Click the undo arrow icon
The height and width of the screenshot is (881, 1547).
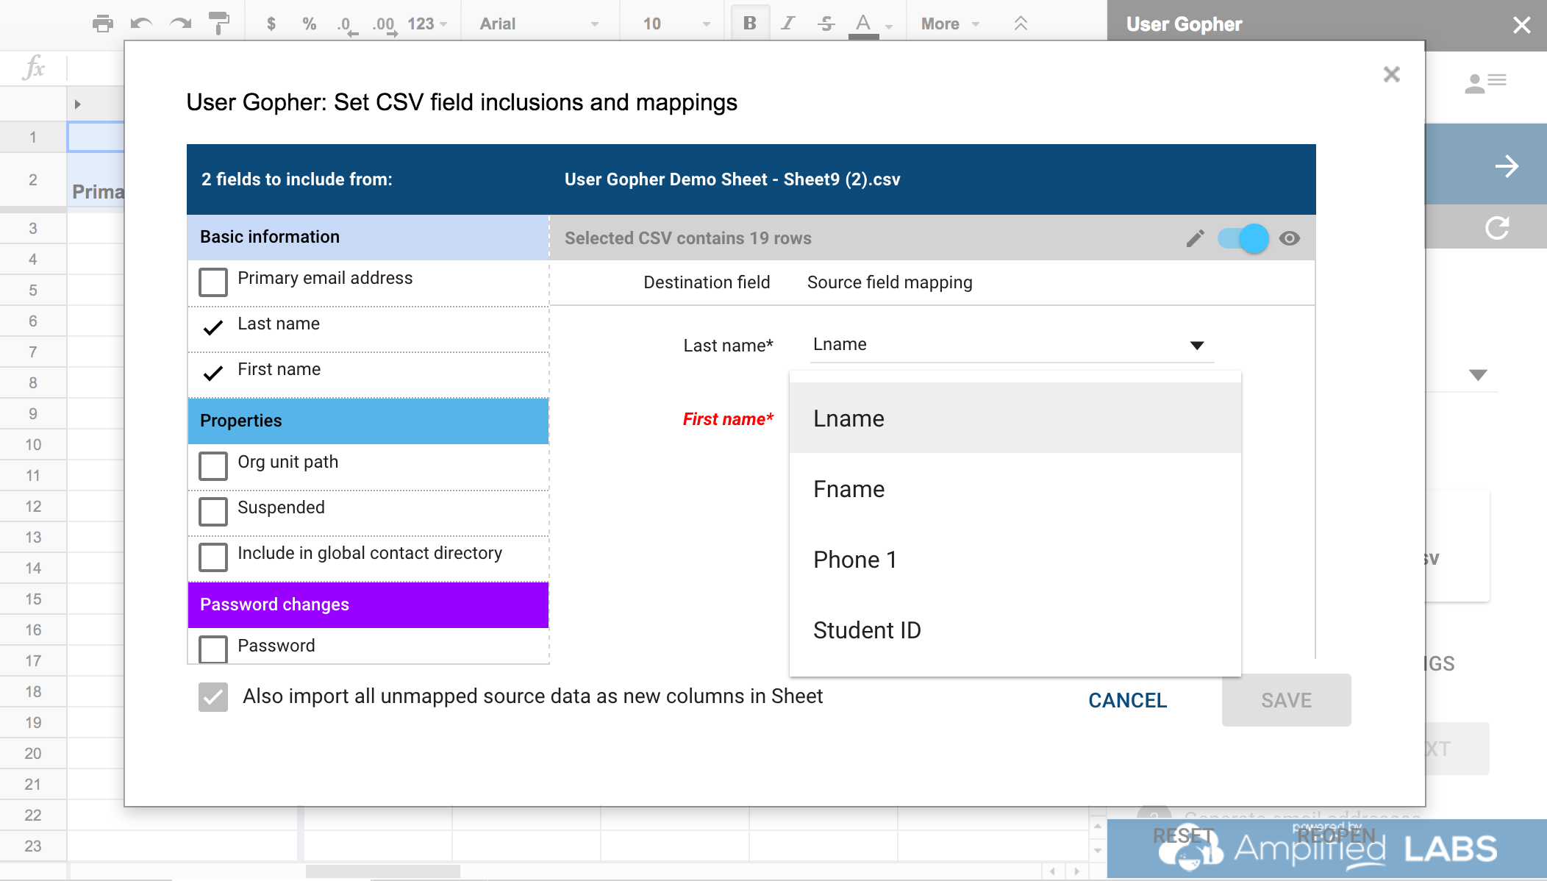click(141, 24)
